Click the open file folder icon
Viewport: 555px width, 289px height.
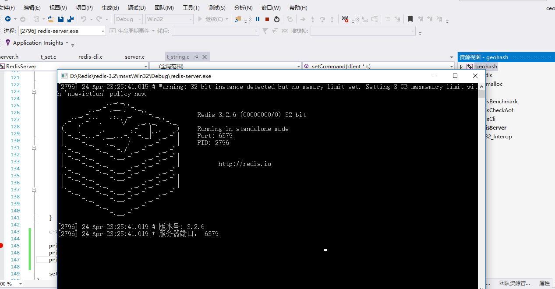(x=51, y=19)
